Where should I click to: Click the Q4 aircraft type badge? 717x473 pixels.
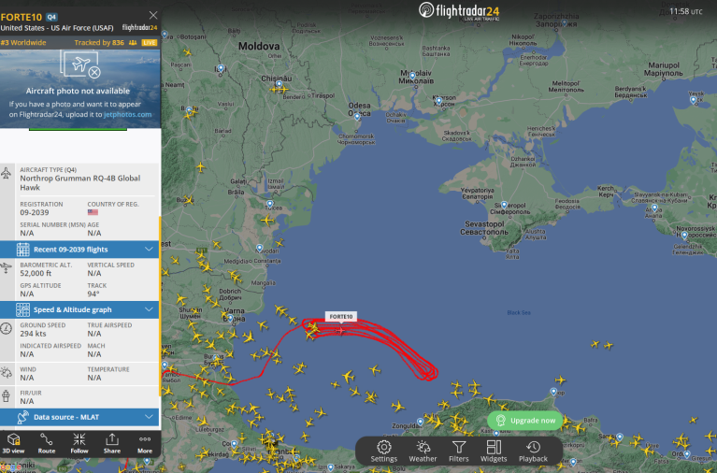coord(51,18)
